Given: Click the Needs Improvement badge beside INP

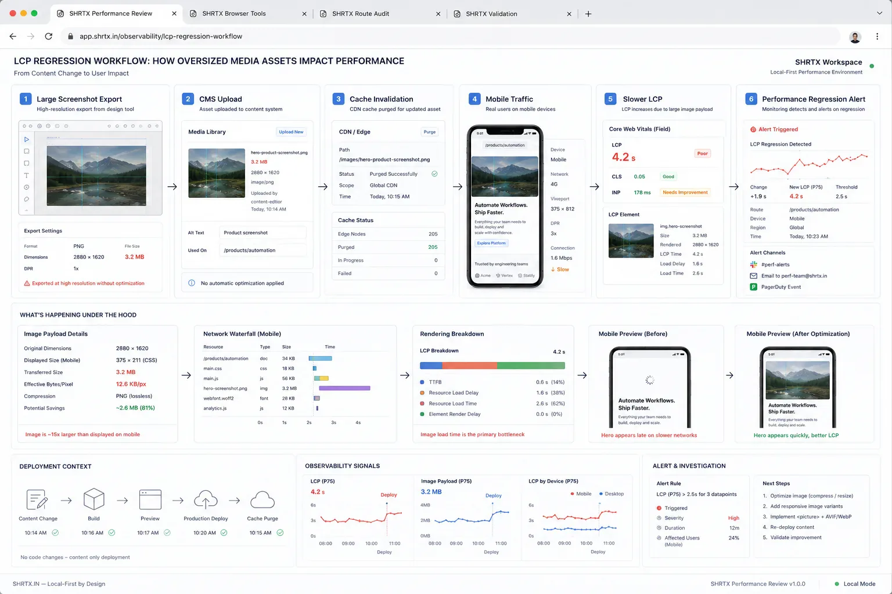Looking at the screenshot, I should 685,193.
